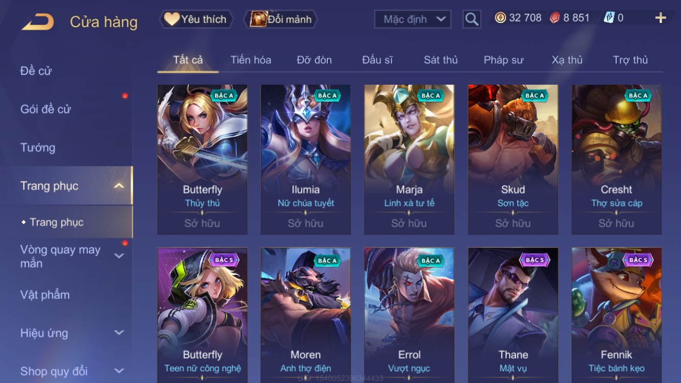Click the gold coin balance icon
The width and height of the screenshot is (681, 383).
click(500, 18)
